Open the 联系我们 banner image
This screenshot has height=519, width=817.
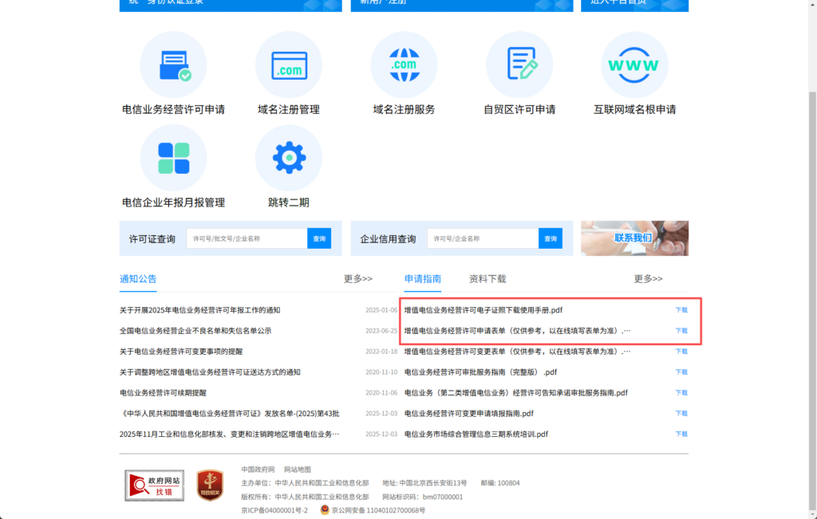634,238
